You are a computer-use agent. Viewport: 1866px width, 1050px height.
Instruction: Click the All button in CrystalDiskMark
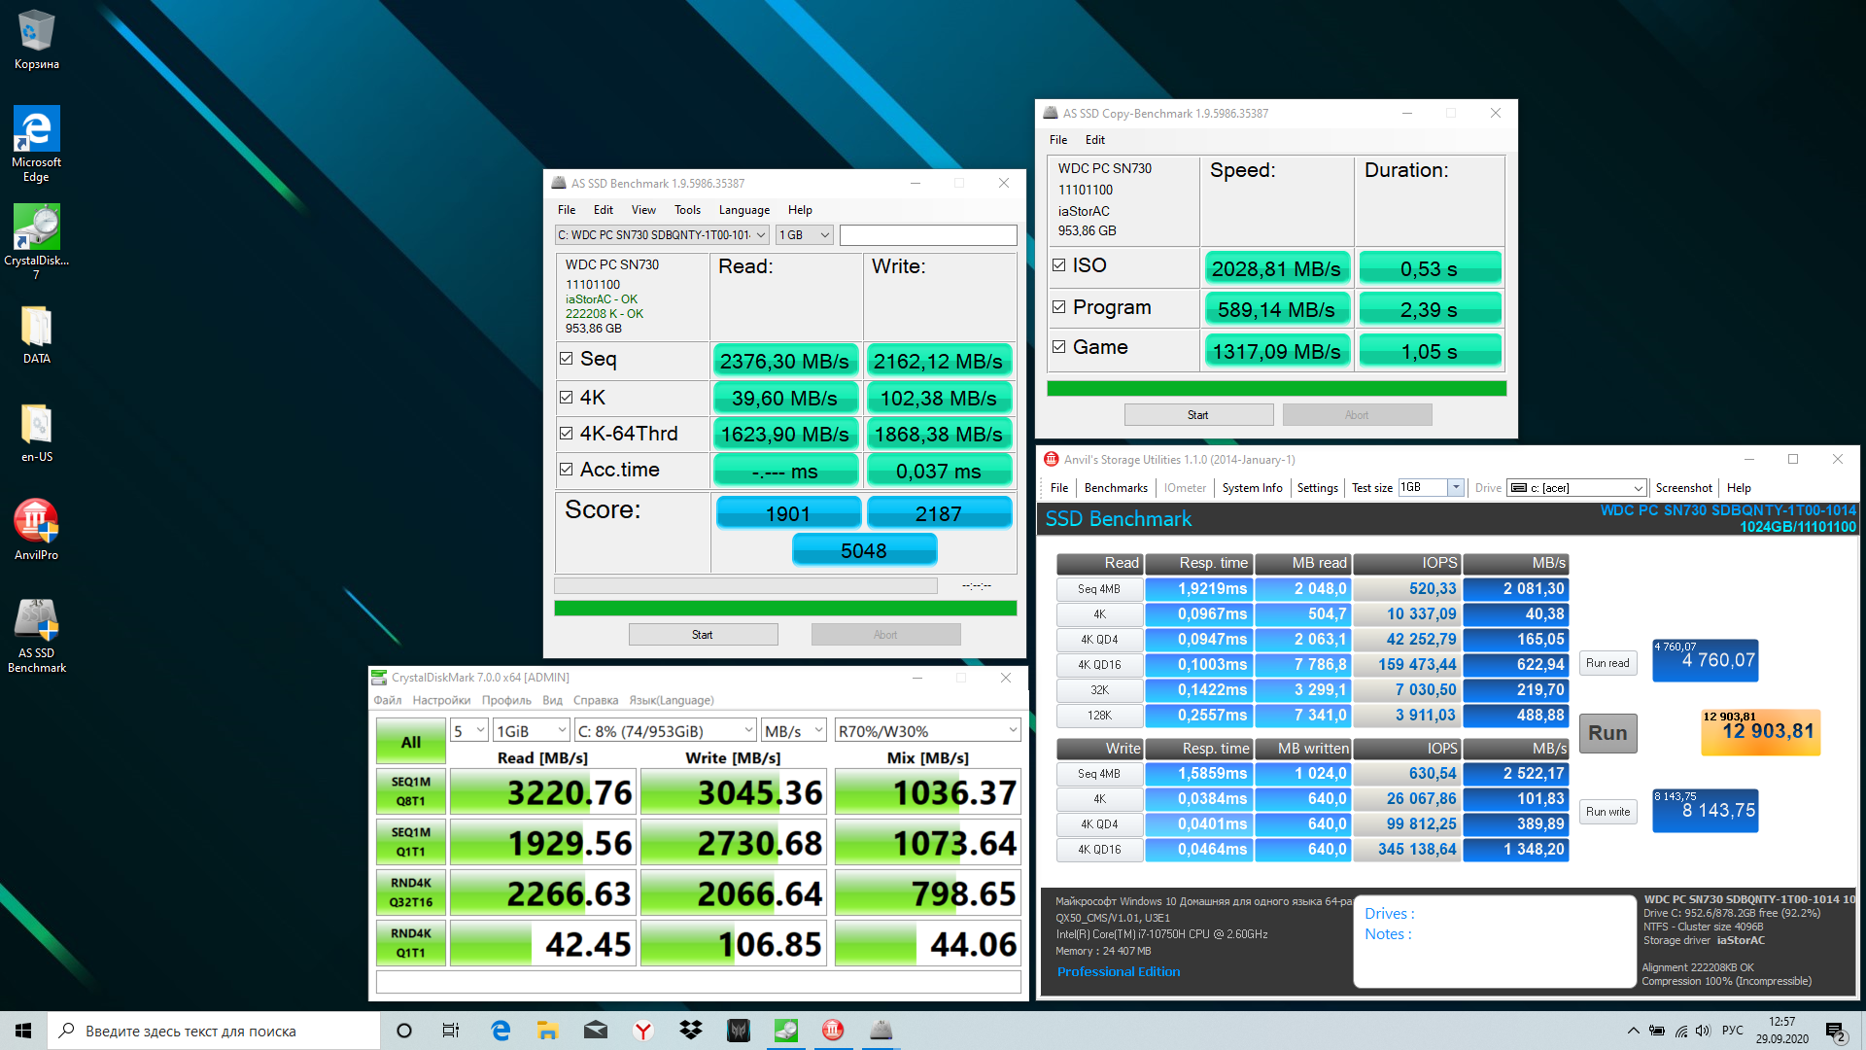coord(411,741)
